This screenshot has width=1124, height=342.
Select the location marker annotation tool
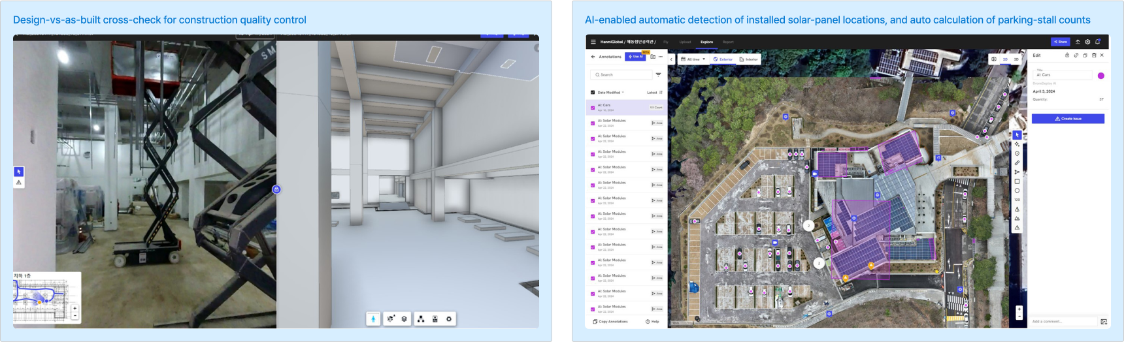pos(1017,154)
